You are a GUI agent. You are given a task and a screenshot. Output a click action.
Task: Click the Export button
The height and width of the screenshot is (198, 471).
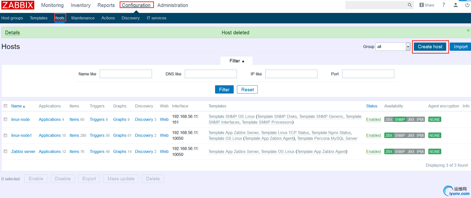click(x=89, y=179)
